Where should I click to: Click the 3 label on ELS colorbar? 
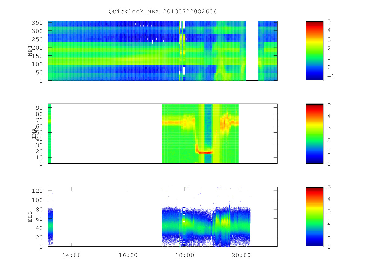click(329, 211)
